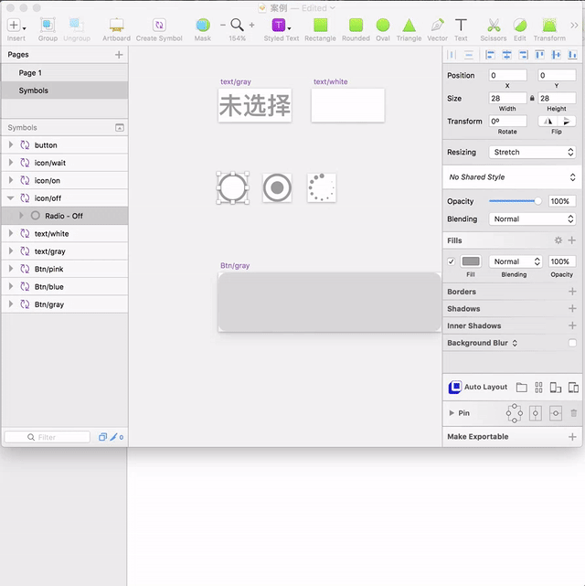Viewport: 585px width, 586px height.
Task: Expand the button symbol row
Action: tap(11, 144)
